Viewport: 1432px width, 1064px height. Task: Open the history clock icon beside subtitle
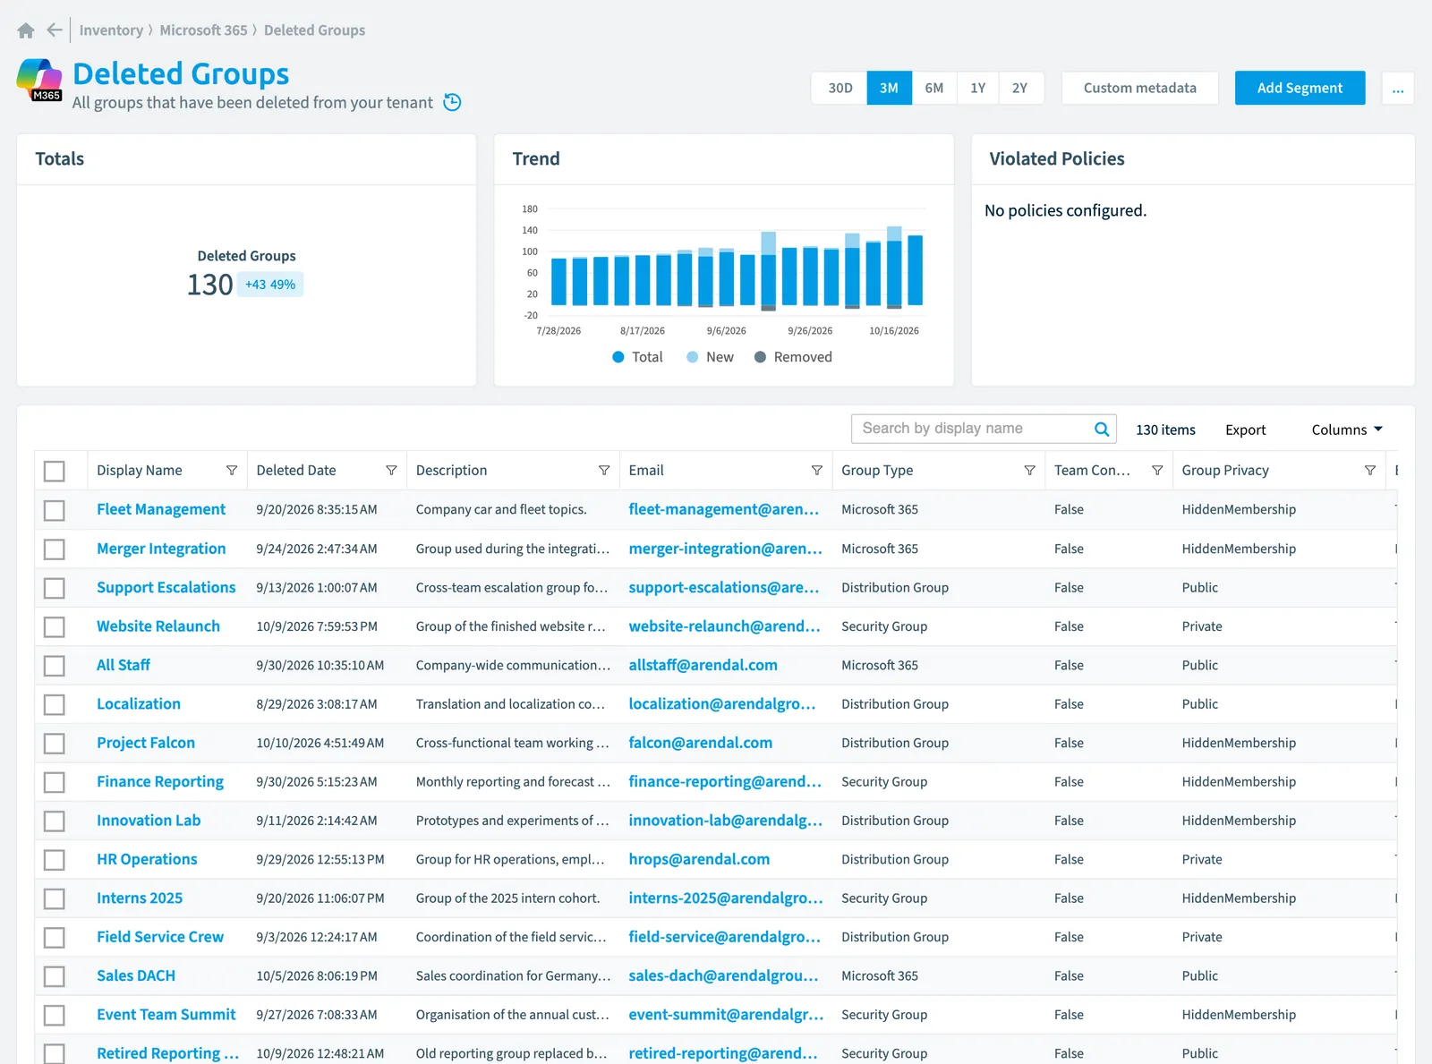click(x=453, y=102)
